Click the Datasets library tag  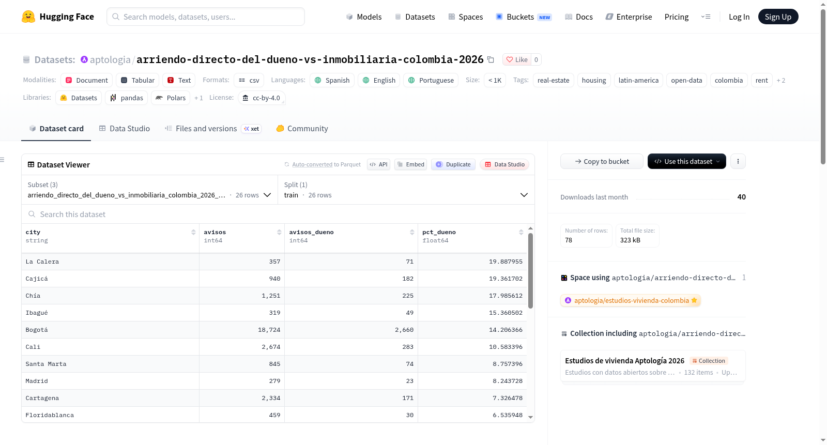point(79,98)
